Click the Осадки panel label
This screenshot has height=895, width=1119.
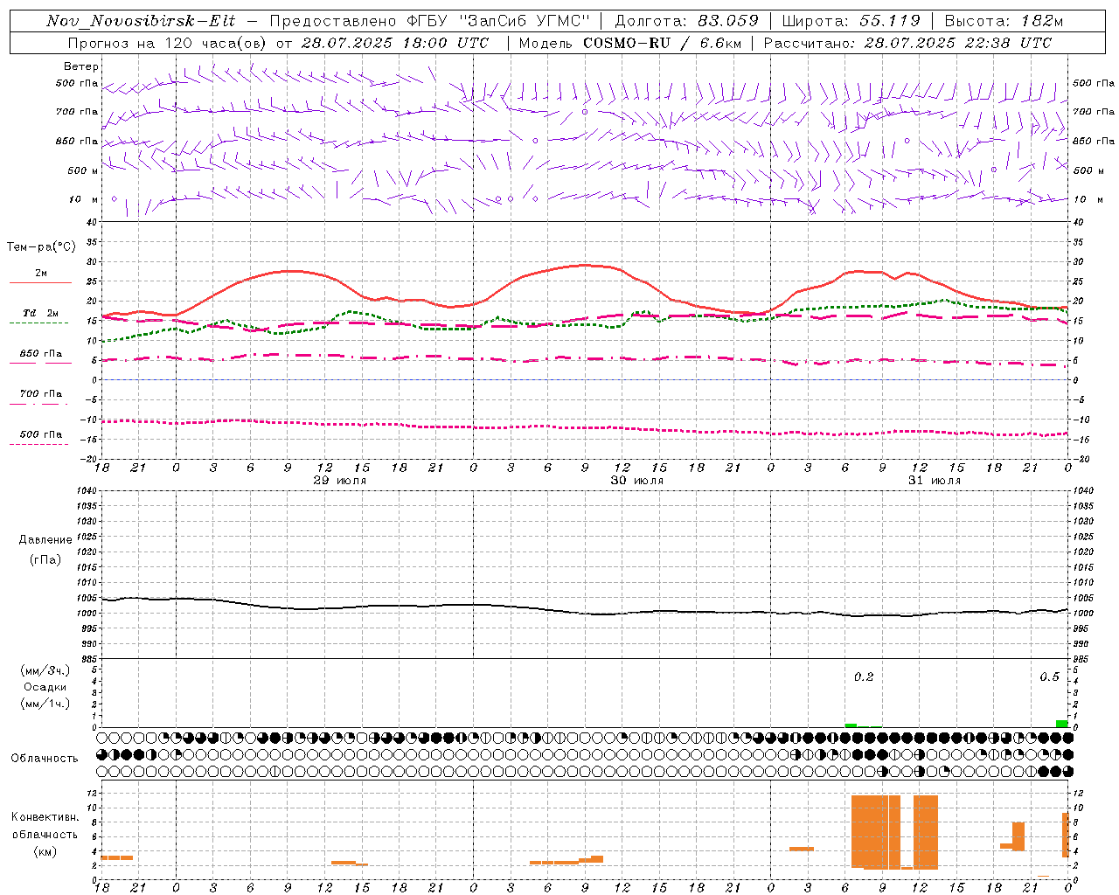click(45, 687)
